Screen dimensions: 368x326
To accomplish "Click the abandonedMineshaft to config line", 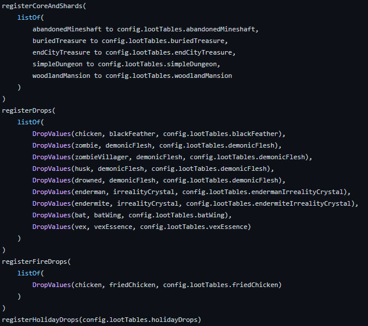I will click(x=145, y=29).
